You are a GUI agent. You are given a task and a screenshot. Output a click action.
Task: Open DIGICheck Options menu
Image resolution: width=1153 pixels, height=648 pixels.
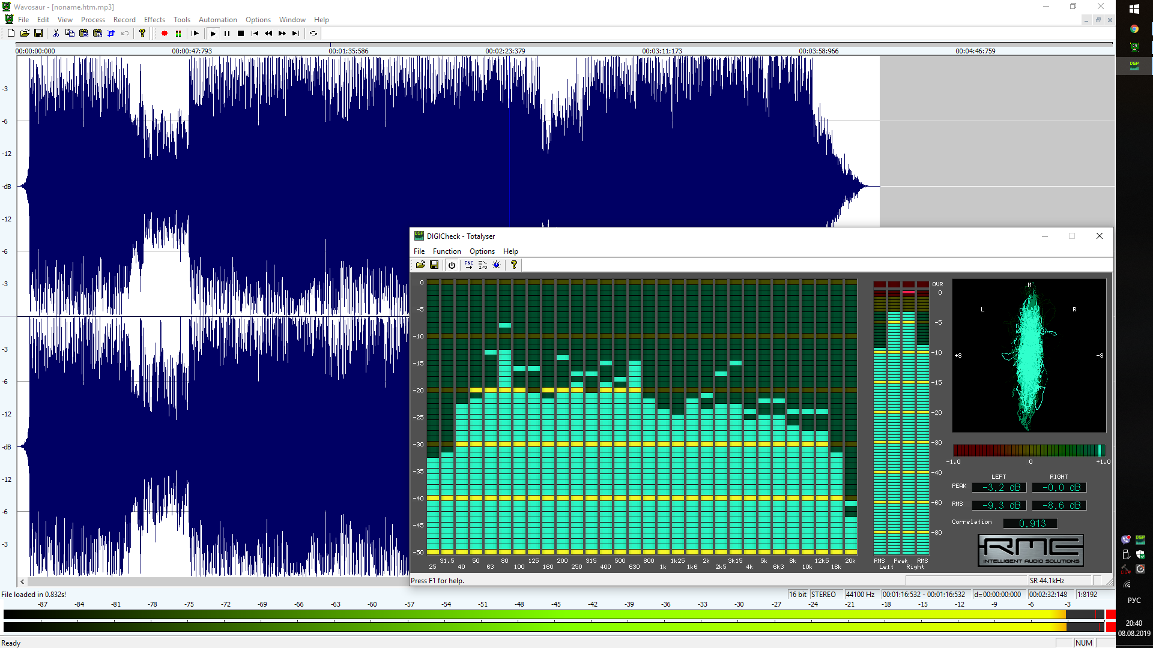[x=482, y=251]
